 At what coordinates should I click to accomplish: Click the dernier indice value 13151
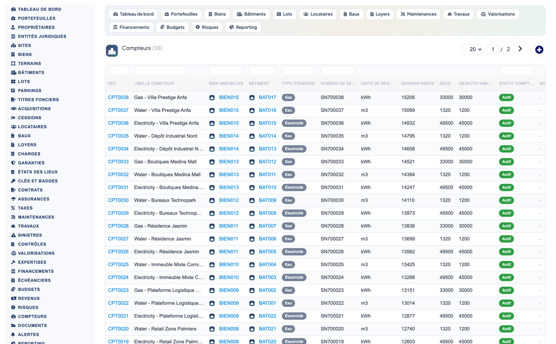tap(408, 290)
